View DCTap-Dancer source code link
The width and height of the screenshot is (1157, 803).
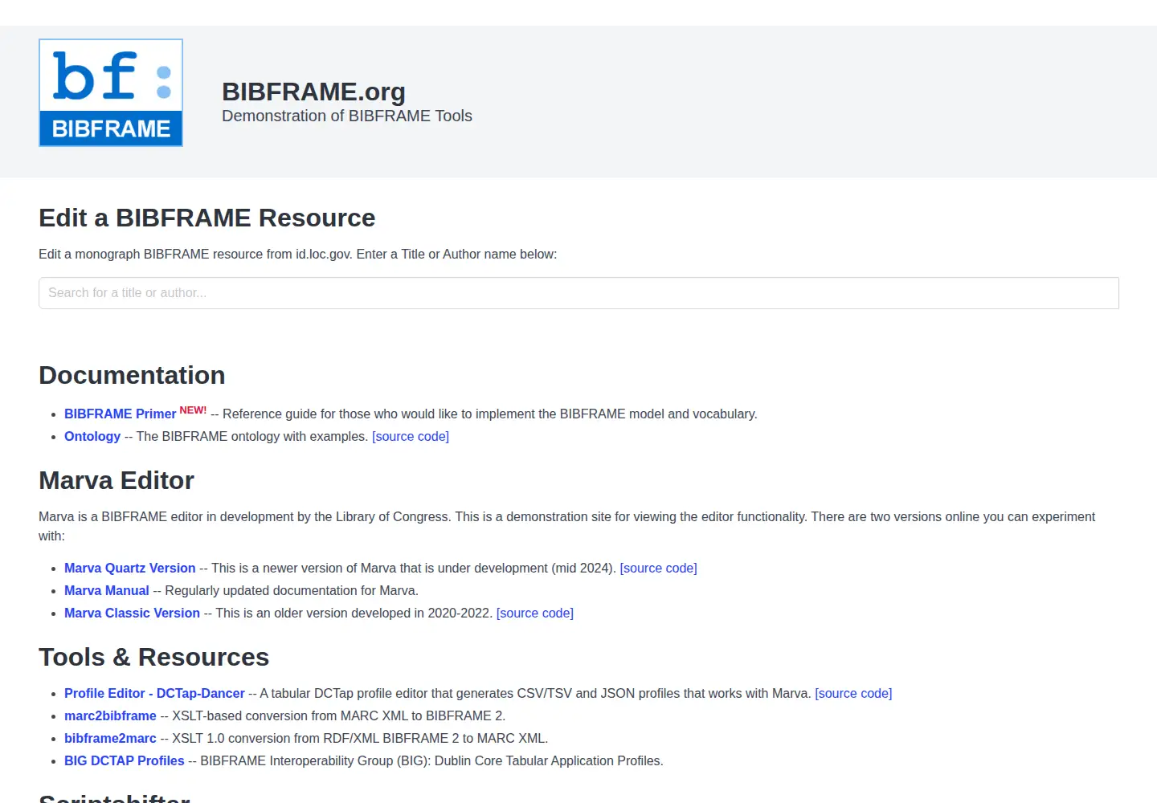click(853, 694)
